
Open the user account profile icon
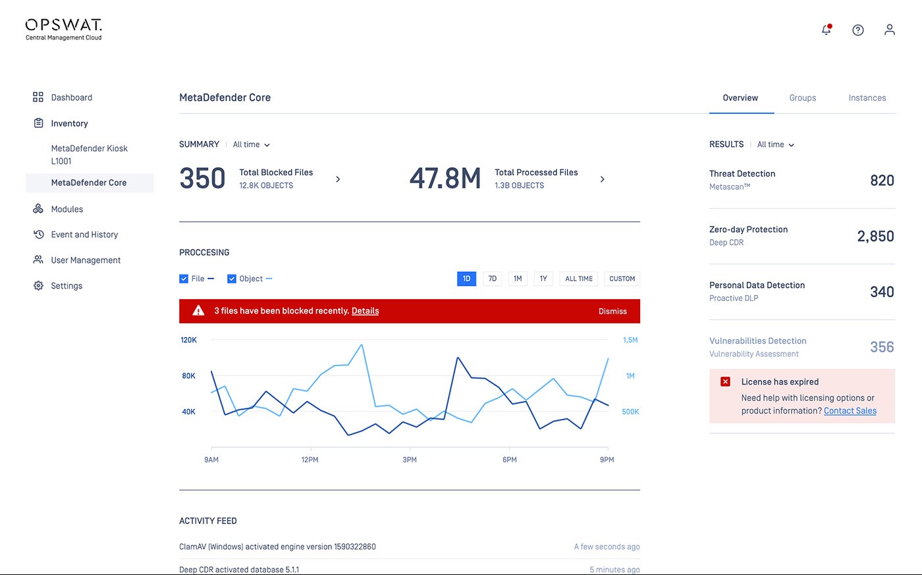coord(890,30)
